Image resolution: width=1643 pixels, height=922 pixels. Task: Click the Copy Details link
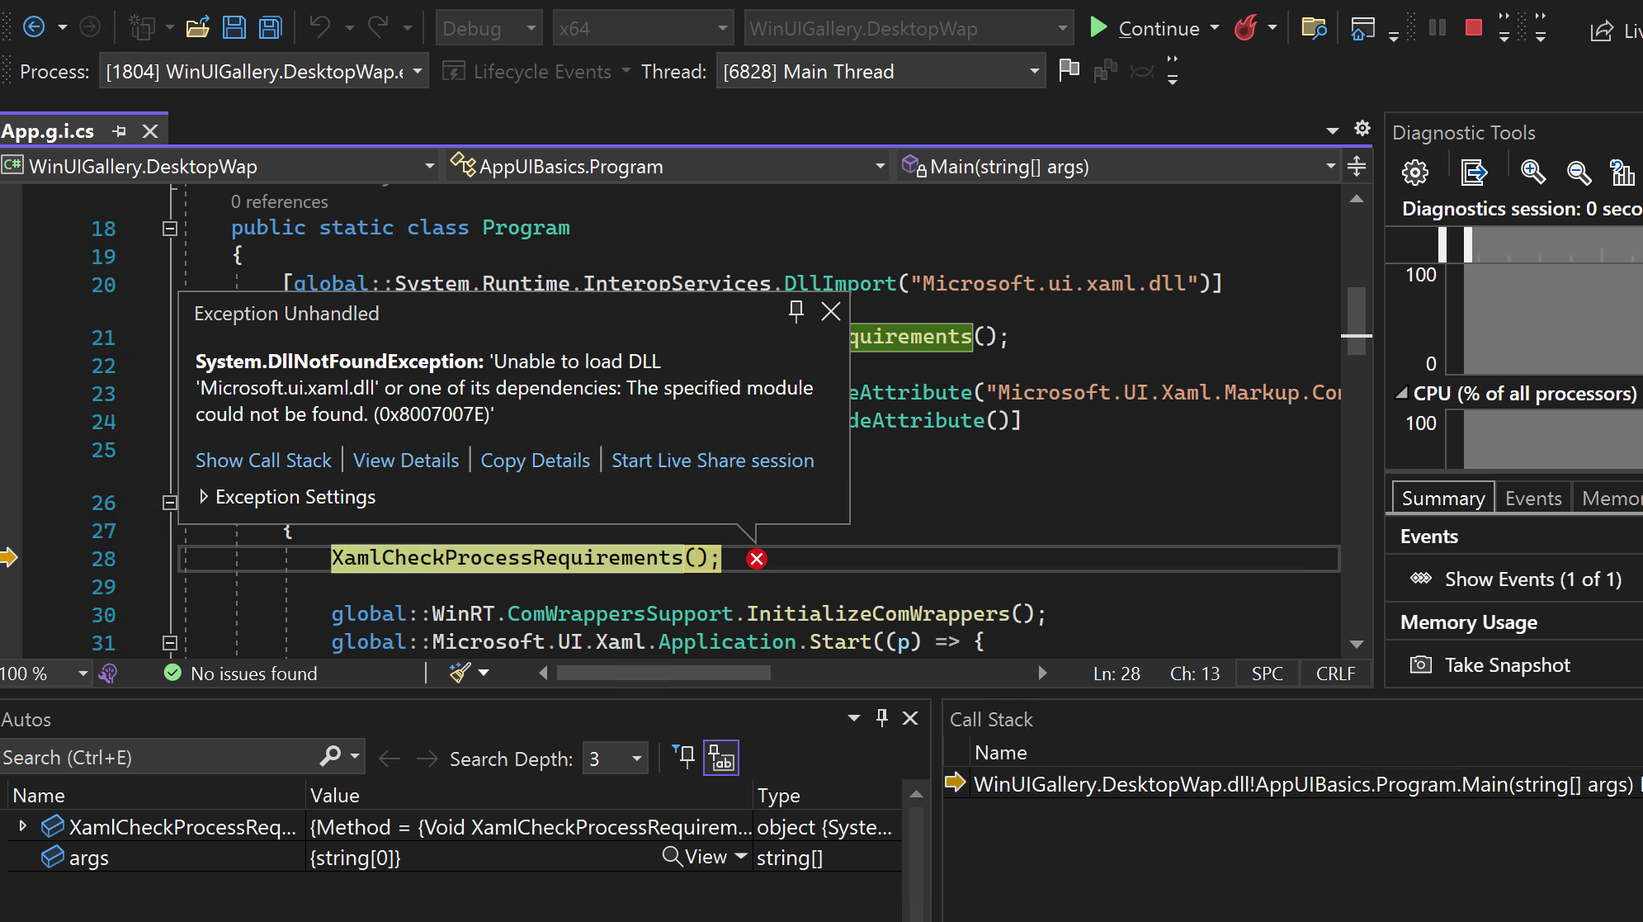pos(535,460)
